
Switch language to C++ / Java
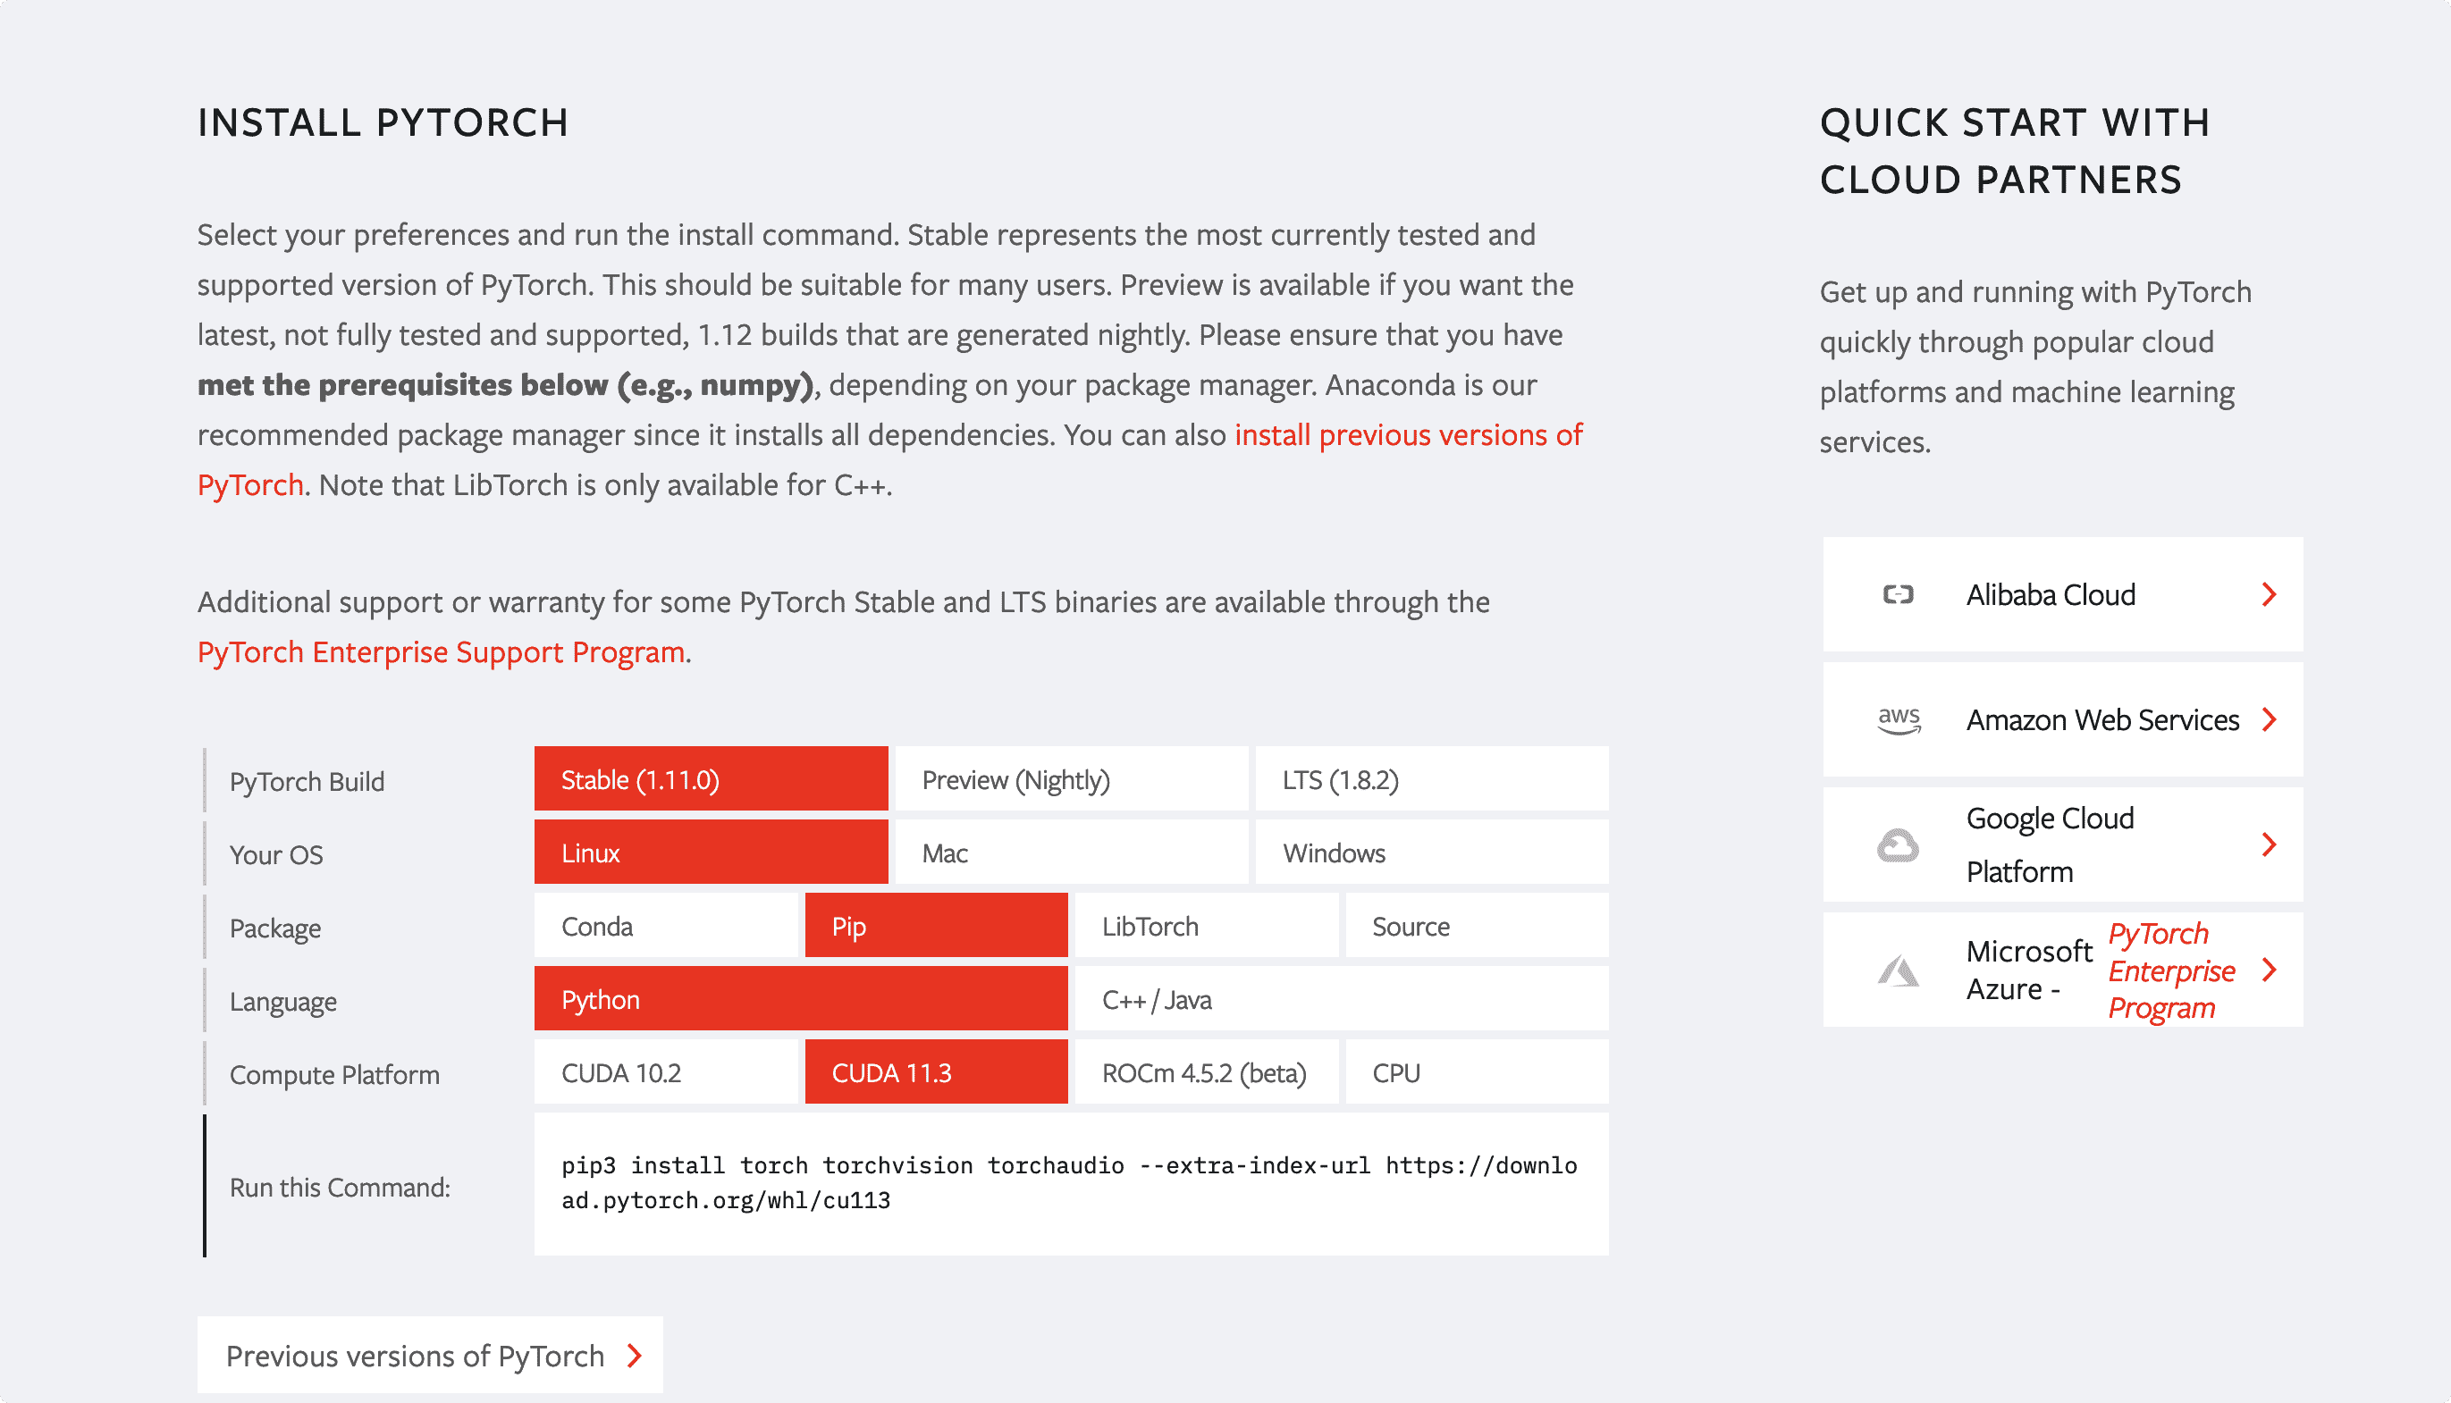(x=1341, y=999)
